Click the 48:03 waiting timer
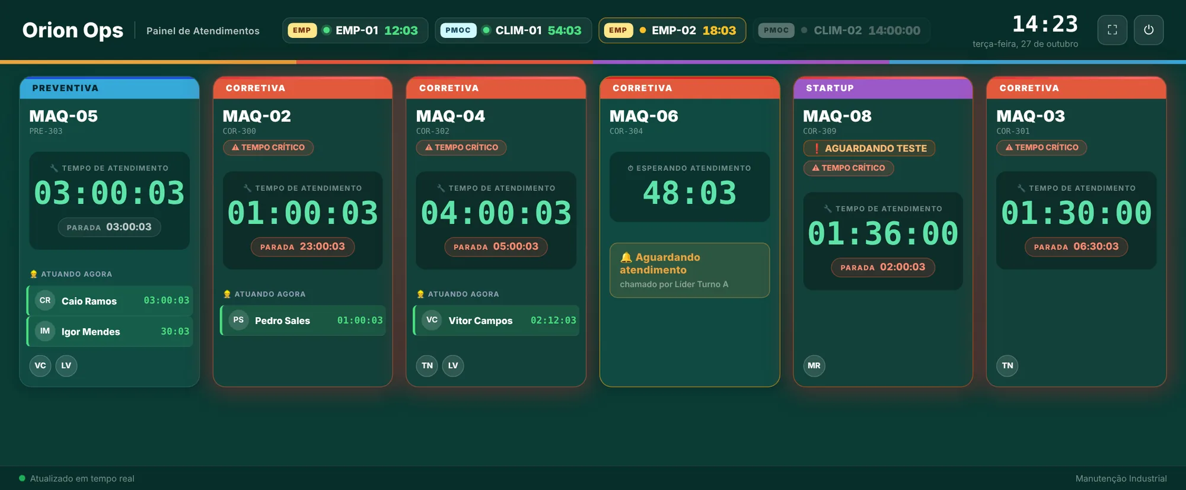 [x=690, y=193]
